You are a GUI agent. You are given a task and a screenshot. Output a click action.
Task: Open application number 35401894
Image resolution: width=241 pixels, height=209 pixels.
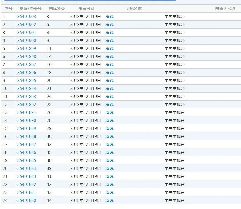27,89
